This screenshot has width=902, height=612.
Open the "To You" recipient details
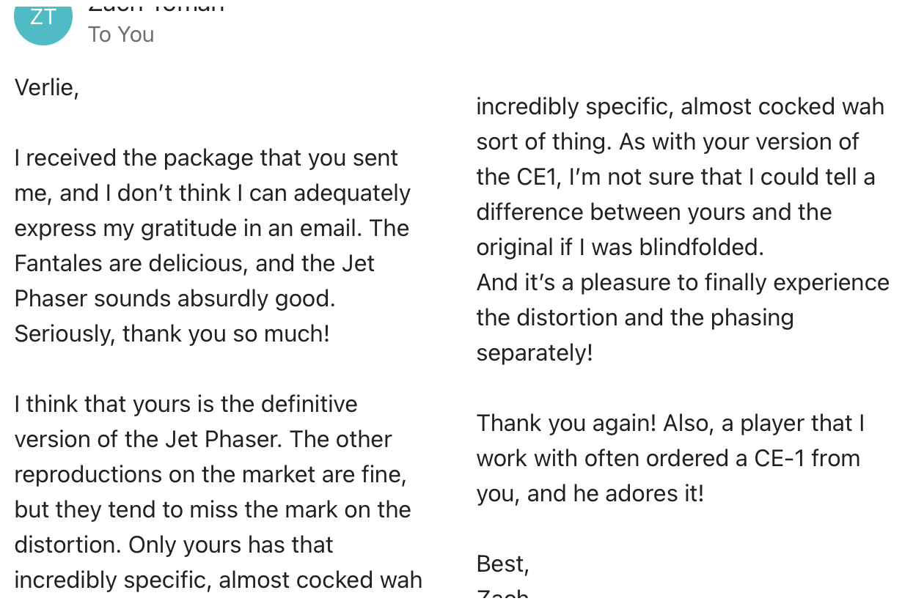coord(121,34)
